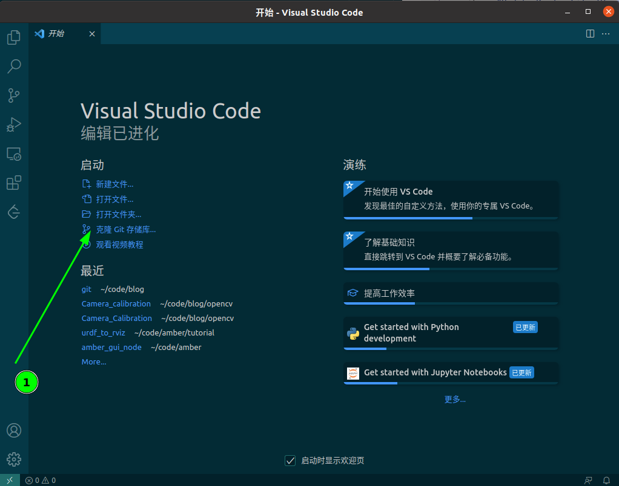Click the ~/code/blog/opencv path after Camera_calibration

click(196, 303)
